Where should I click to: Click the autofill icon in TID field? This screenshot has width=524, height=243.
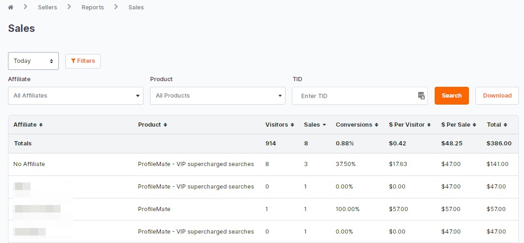point(421,96)
